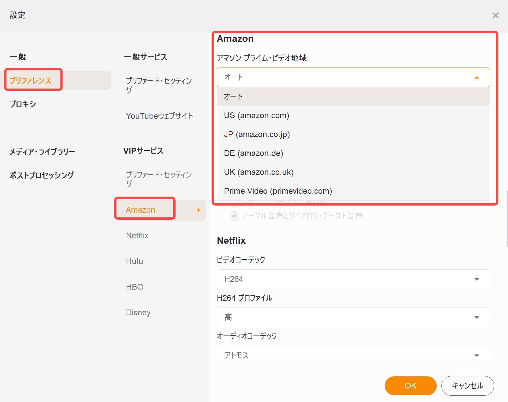Viewport: 508px width, 402px height.
Task: Click the settings pane vertical scrollbar
Action: pyautogui.click(x=507, y=219)
